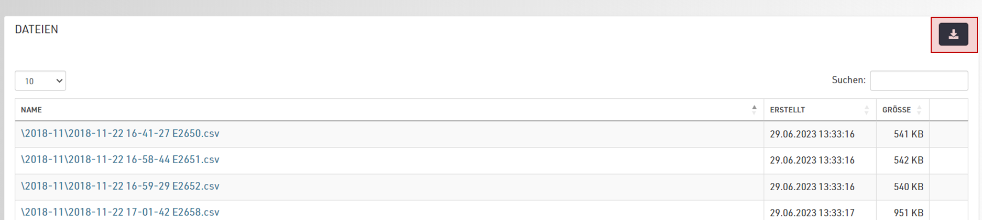982x220 pixels.
Task: Click created date of E2652.csv row
Action: 812,187
